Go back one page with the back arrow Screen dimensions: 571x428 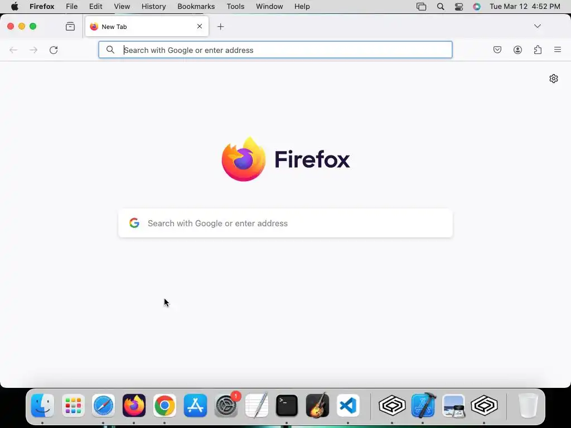point(13,50)
